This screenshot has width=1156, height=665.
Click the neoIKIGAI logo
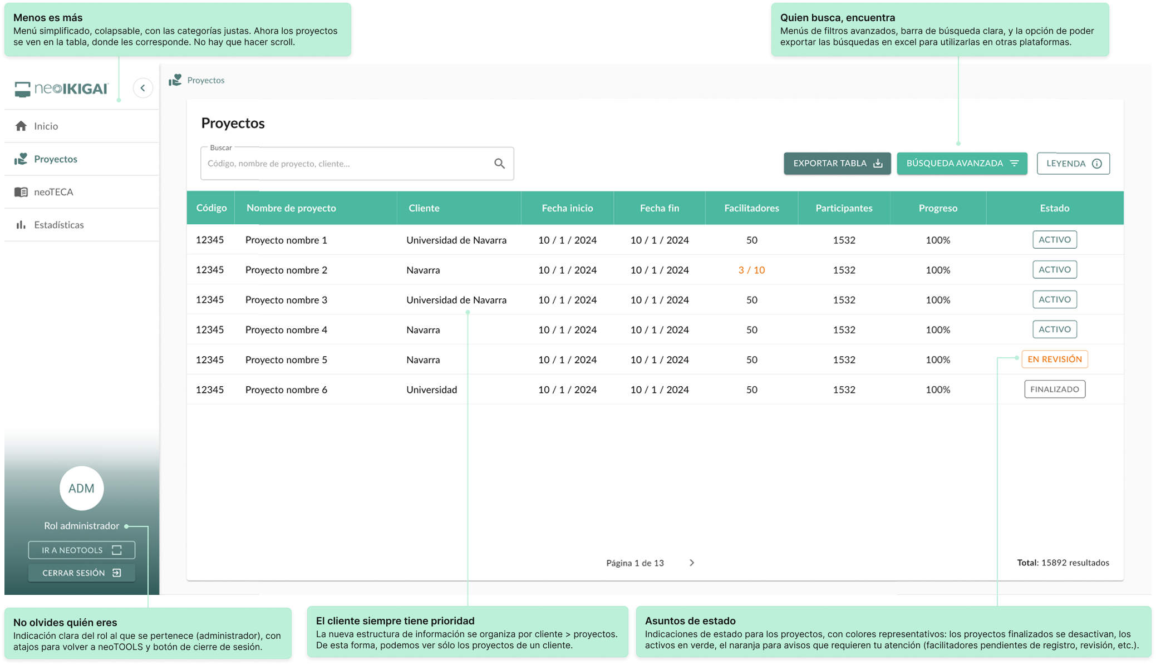pos(61,88)
